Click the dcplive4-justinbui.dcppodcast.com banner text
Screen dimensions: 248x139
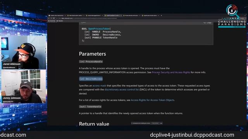pyautogui.click(x=192, y=135)
